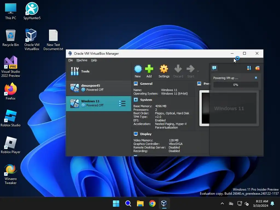Click the Operating System Windows 11 (64-bit) value
The image size is (280, 210).
(174, 94)
